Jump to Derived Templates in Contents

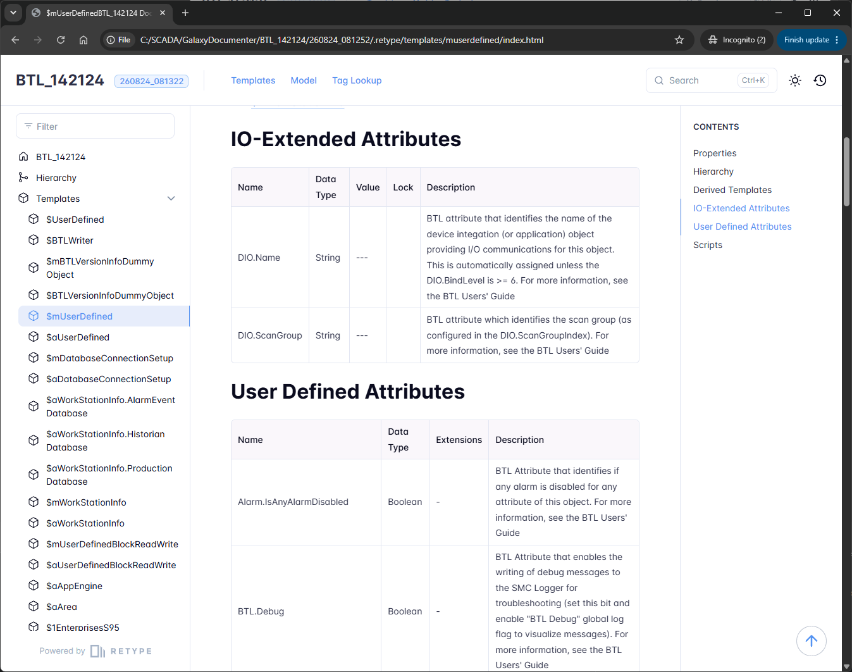point(732,190)
